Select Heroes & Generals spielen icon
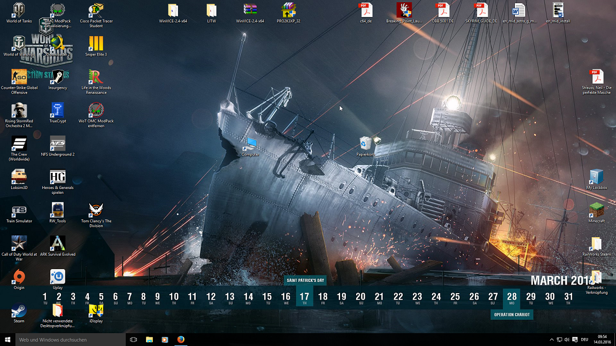Viewport: 616px width, 346px height. pos(57,182)
